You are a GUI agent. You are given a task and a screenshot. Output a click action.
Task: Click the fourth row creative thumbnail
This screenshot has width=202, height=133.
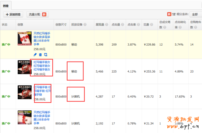25,118
